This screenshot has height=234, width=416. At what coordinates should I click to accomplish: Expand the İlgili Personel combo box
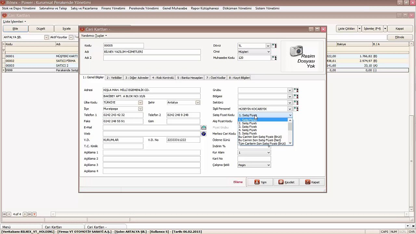[290, 109]
